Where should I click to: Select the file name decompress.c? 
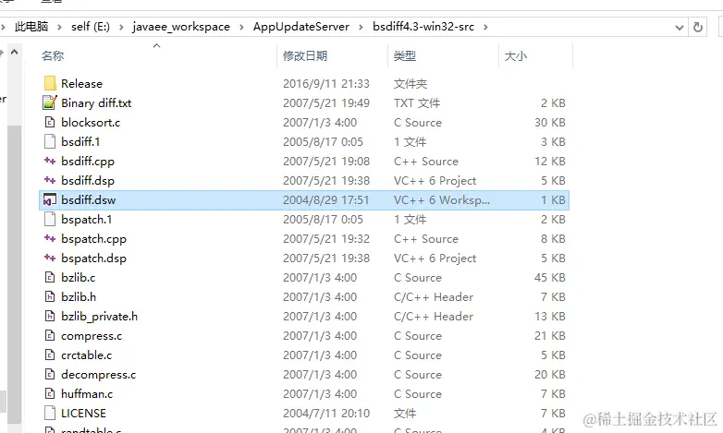point(98,375)
